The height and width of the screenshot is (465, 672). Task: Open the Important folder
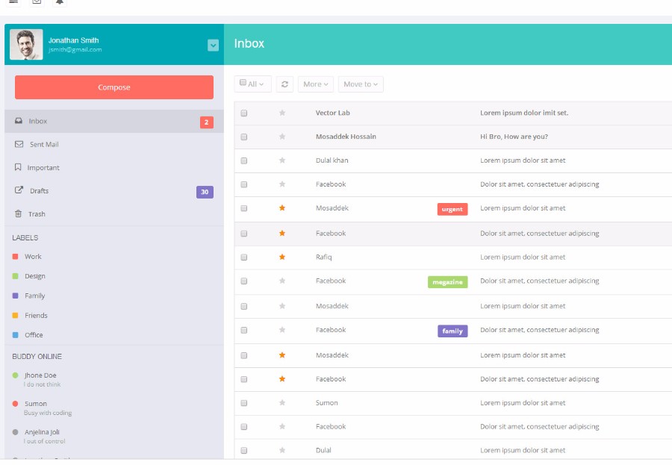(x=114, y=168)
